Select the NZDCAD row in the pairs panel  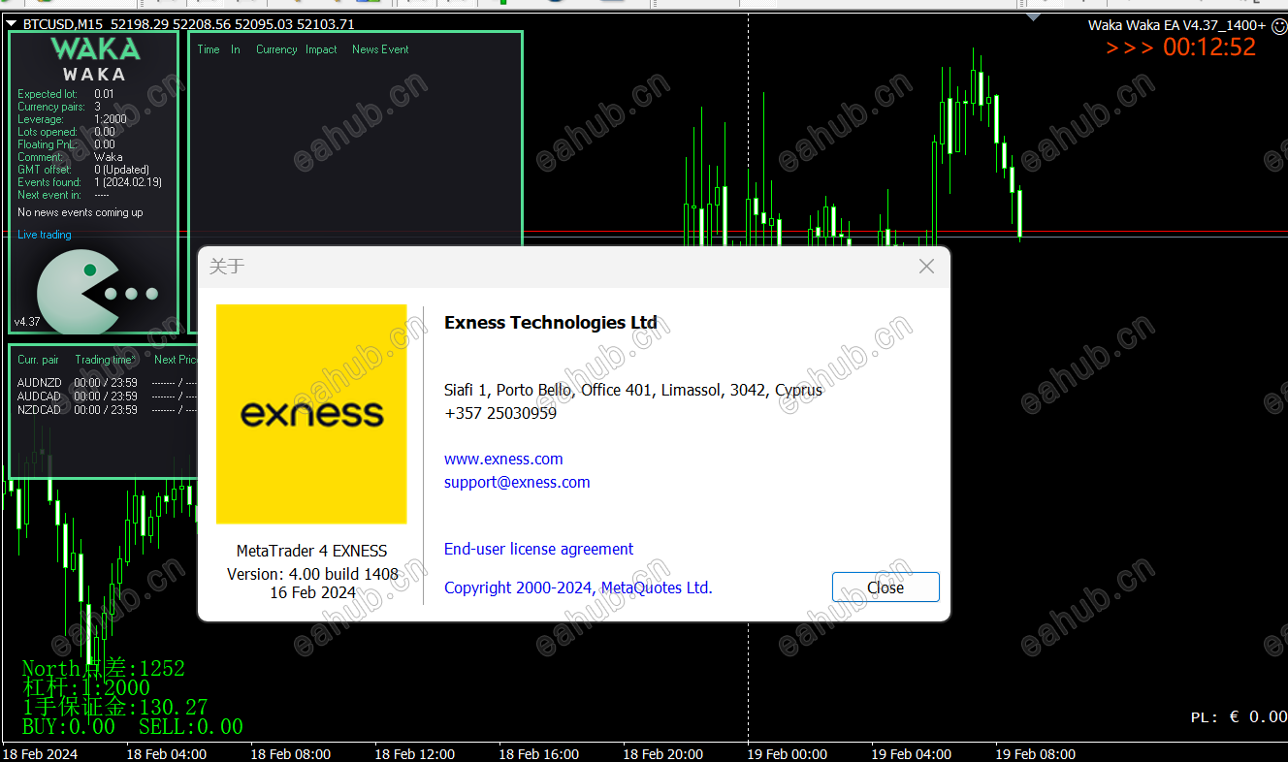click(107, 410)
